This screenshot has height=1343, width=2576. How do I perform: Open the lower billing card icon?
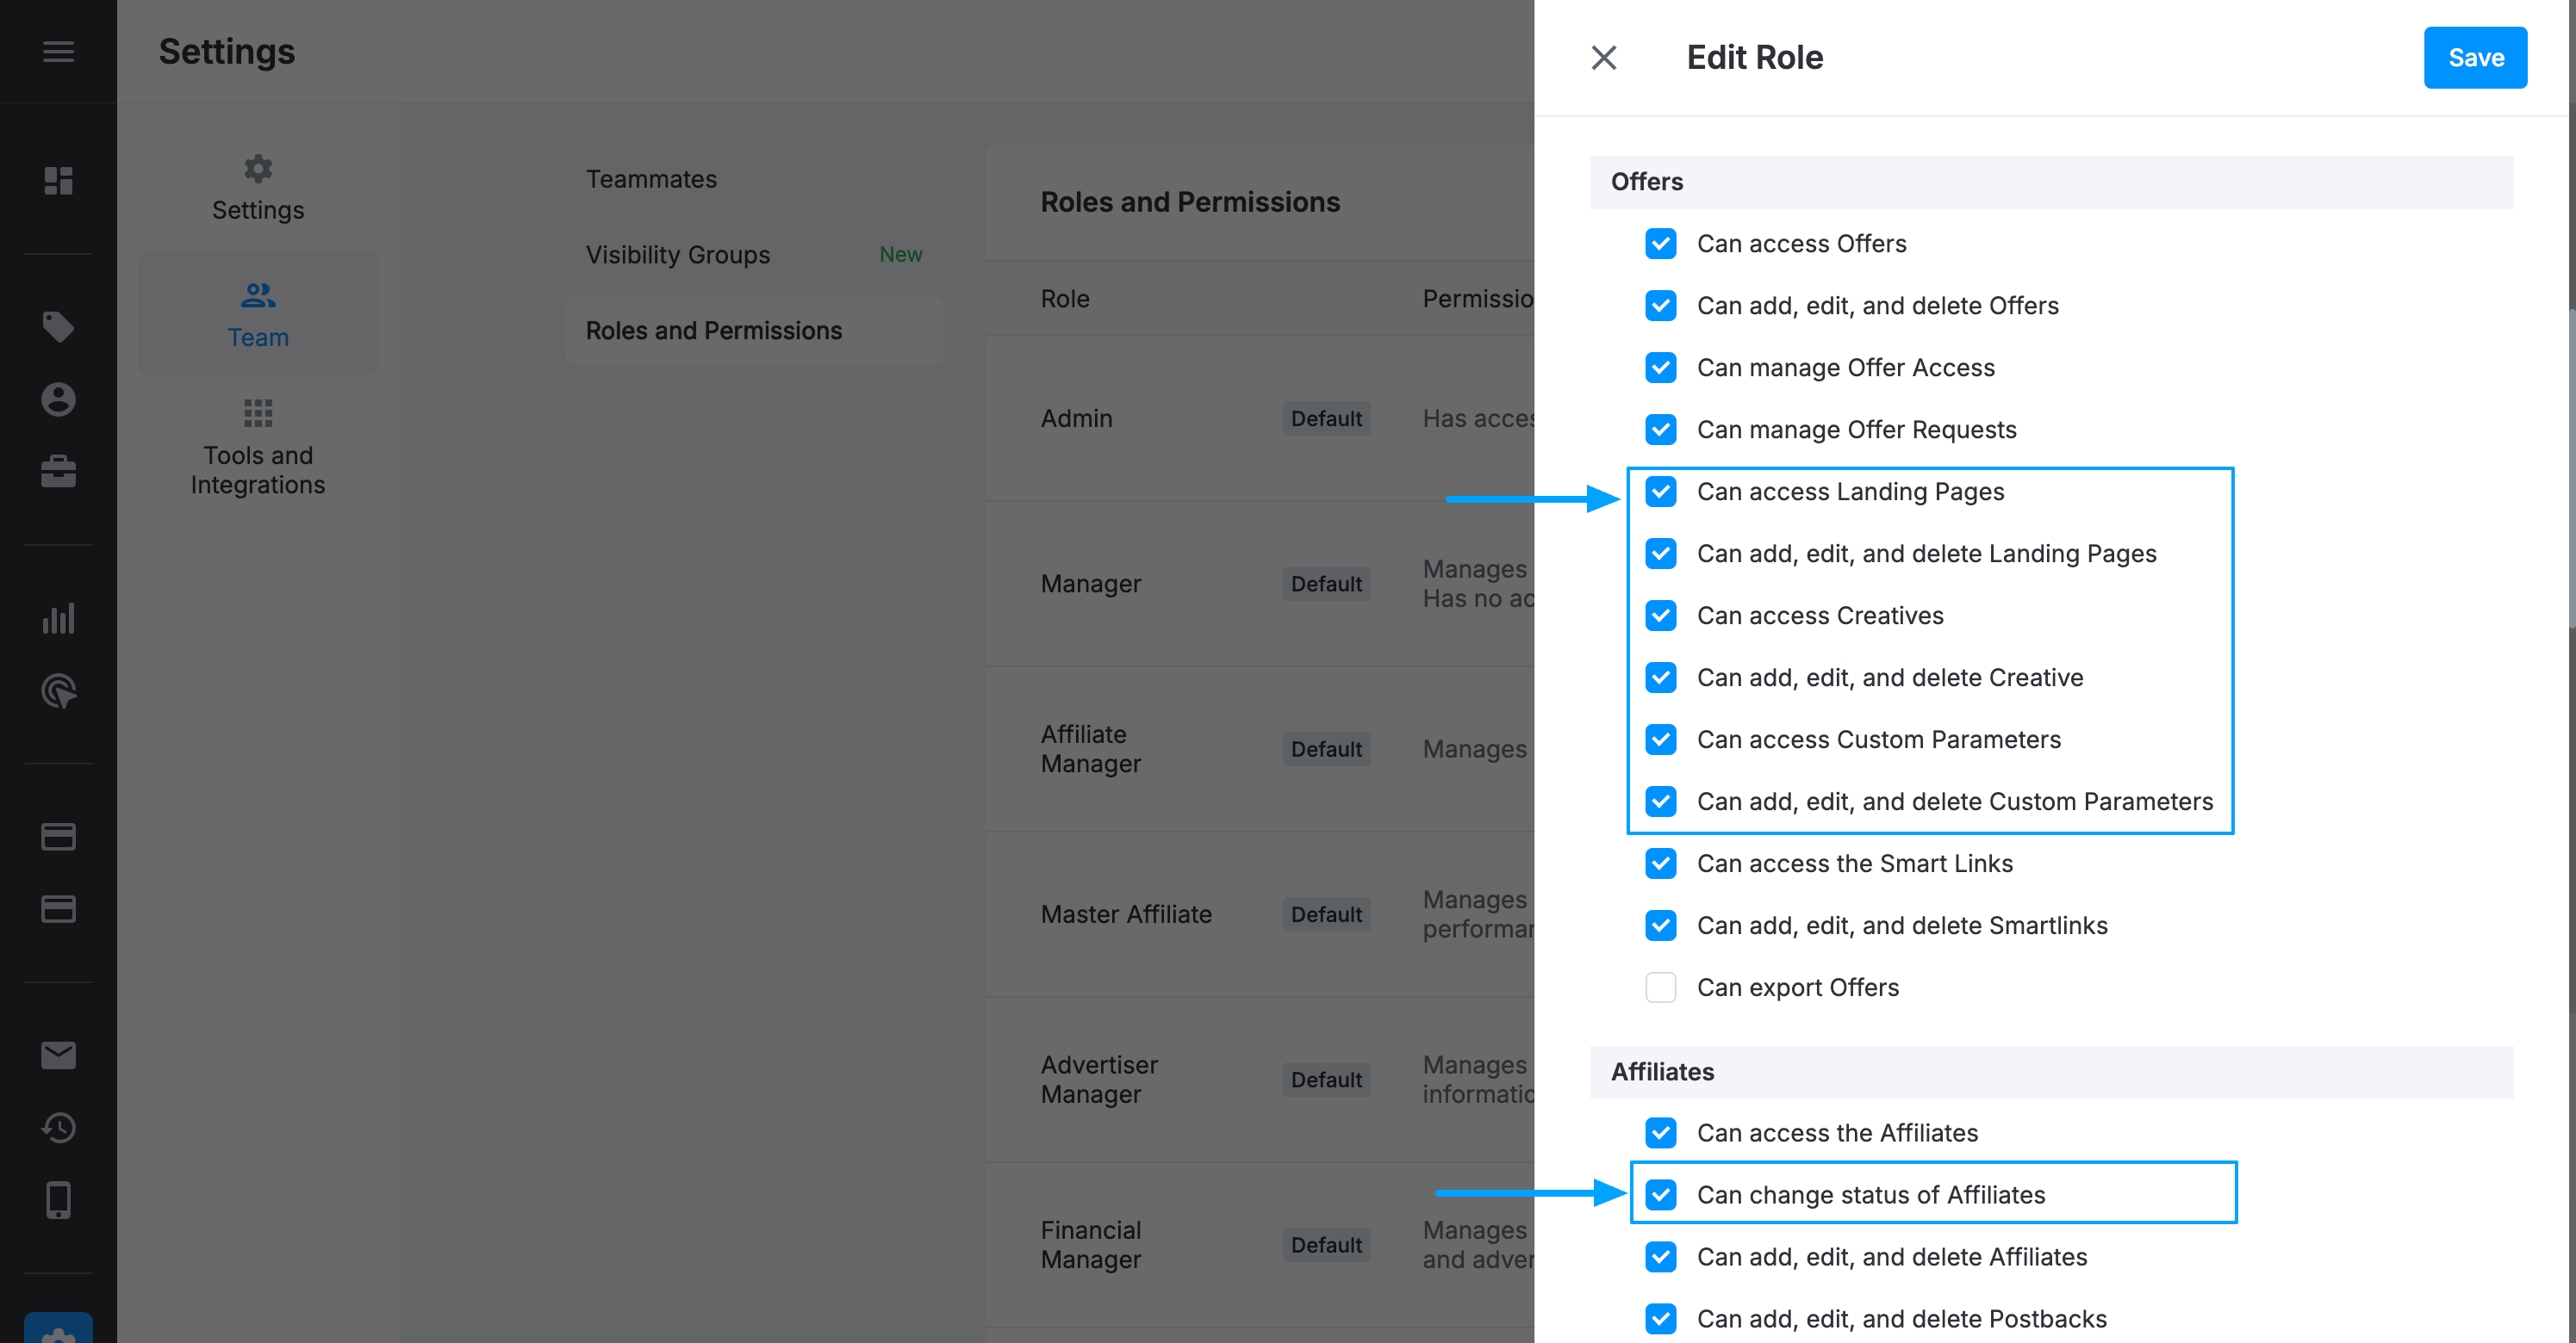click(x=58, y=909)
